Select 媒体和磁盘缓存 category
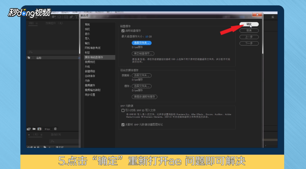The width and height of the screenshot is (306, 169). 100,57
